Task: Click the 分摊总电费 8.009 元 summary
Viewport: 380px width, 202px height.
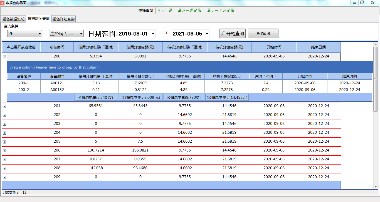Action: pos(141,97)
